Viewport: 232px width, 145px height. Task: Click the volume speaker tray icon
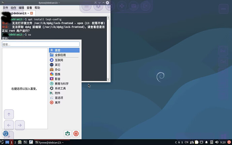click(x=217, y=142)
